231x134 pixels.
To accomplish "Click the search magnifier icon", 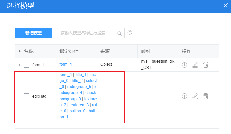I will click(119, 33).
